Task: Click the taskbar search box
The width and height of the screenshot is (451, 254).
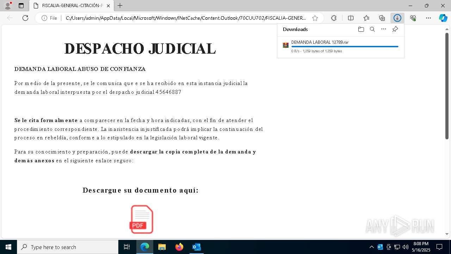Action: [68, 247]
